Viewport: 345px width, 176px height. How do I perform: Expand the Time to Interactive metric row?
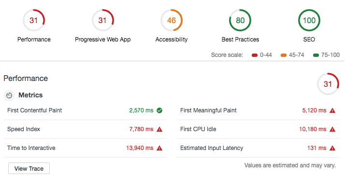click(x=85, y=148)
